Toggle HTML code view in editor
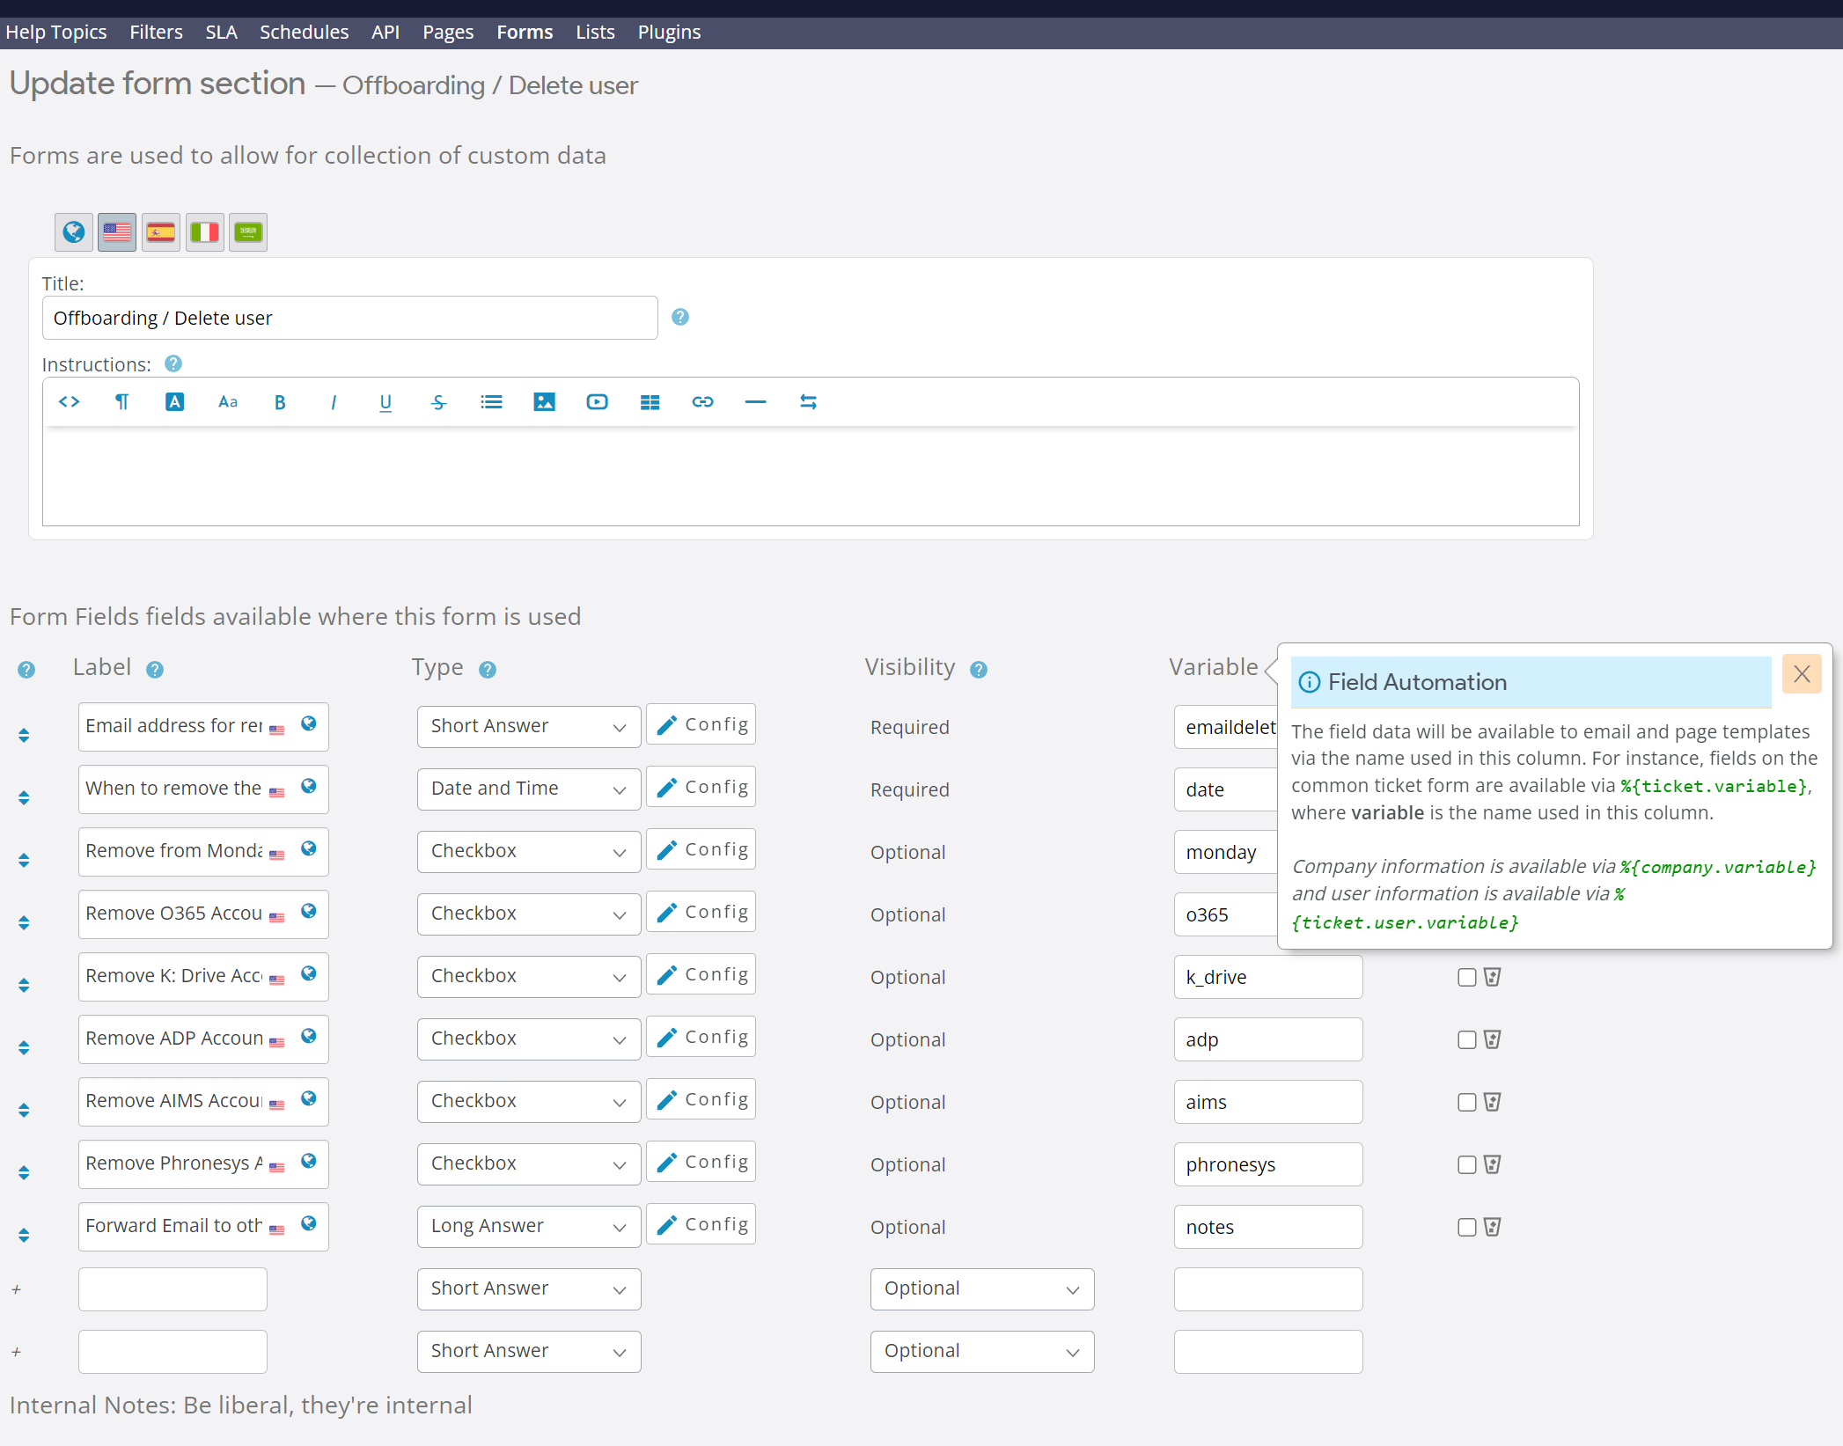1843x1446 pixels. pos(69,402)
